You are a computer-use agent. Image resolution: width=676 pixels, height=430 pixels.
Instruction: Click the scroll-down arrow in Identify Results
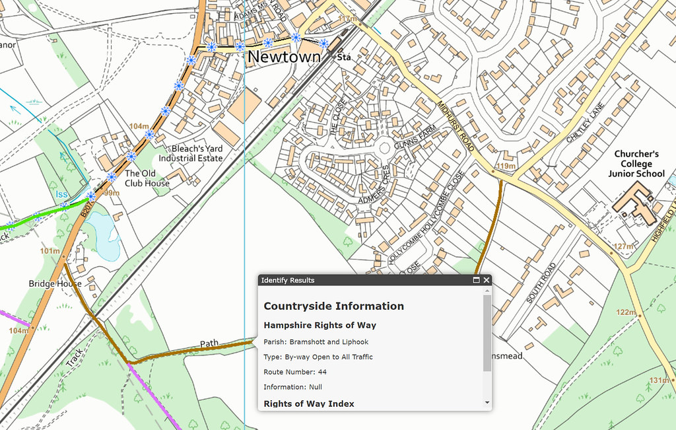[487, 402]
